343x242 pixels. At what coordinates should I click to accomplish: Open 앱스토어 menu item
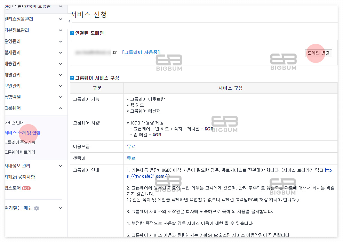point(13,188)
